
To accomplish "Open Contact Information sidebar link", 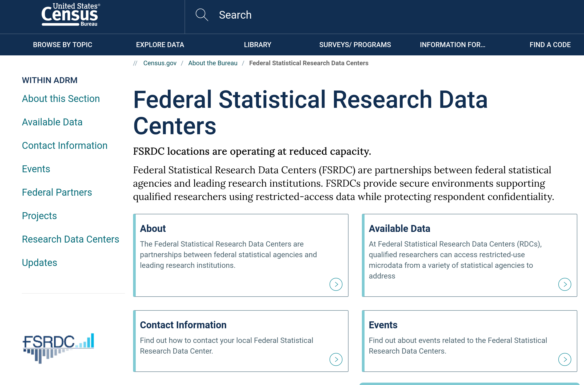I will tap(65, 146).
